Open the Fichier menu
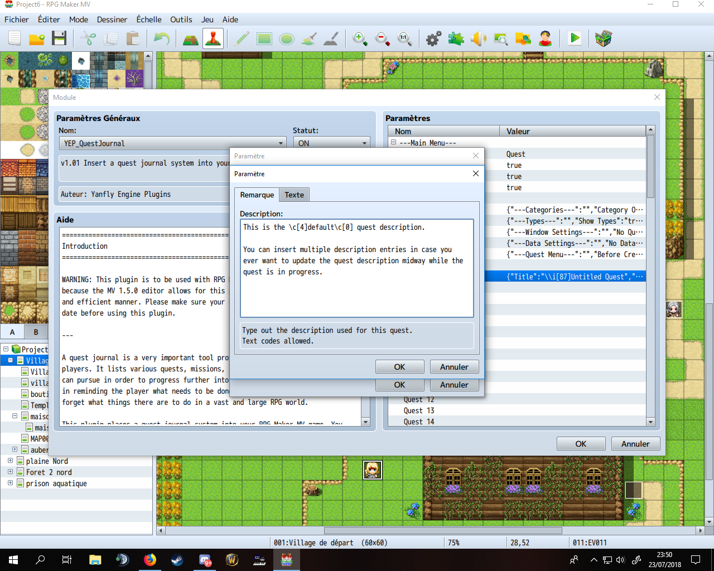Image resolution: width=714 pixels, height=571 pixels. tap(17, 20)
